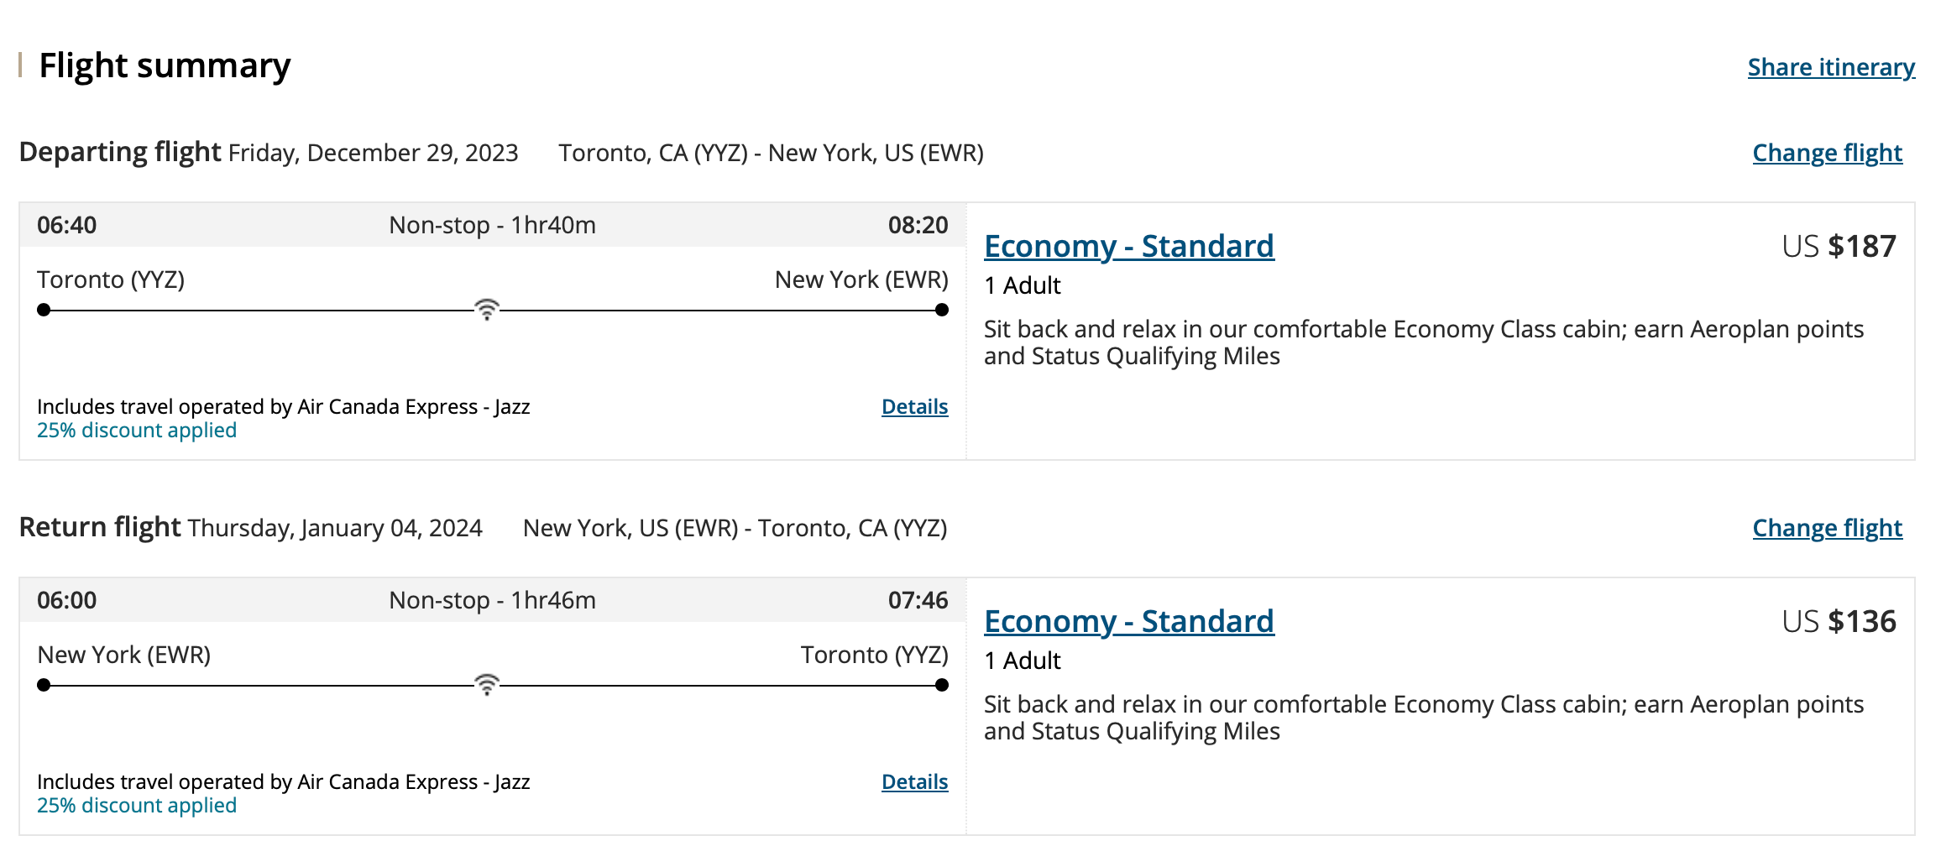Click the Flight summary heading
Screen dimensions: 1941x841
(165, 65)
